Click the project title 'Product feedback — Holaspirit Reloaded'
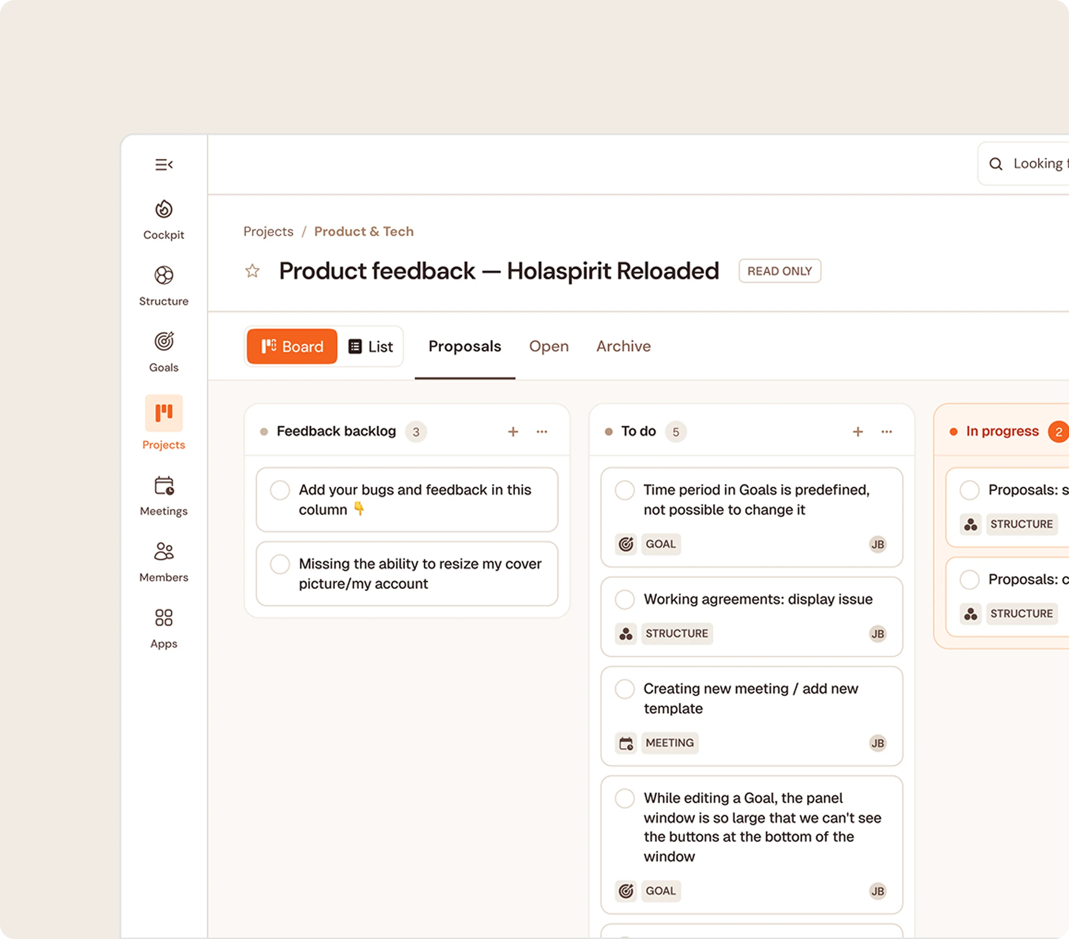 click(499, 271)
